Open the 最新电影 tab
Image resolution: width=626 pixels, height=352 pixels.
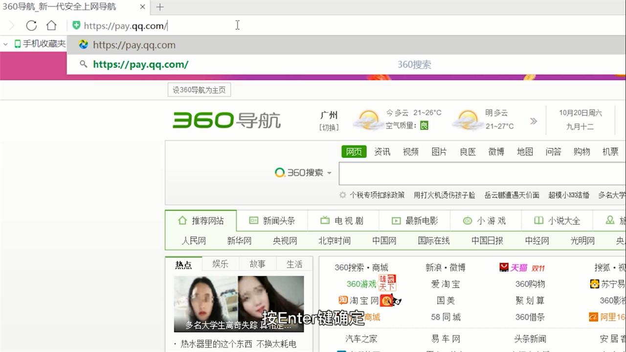point(415,220)
